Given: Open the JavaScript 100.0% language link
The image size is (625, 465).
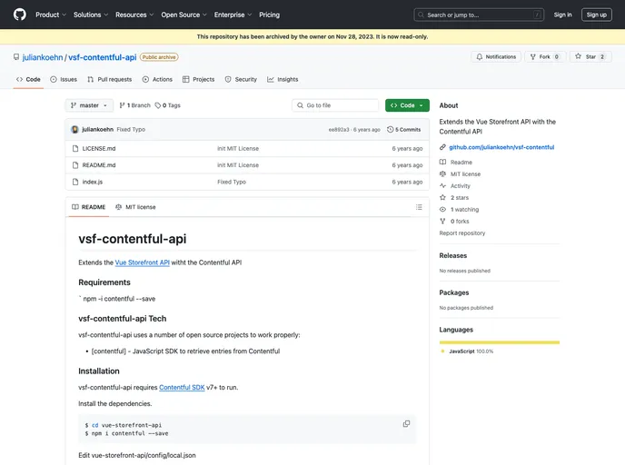Looking at the screenshot, I should click(x=467, y=351).
